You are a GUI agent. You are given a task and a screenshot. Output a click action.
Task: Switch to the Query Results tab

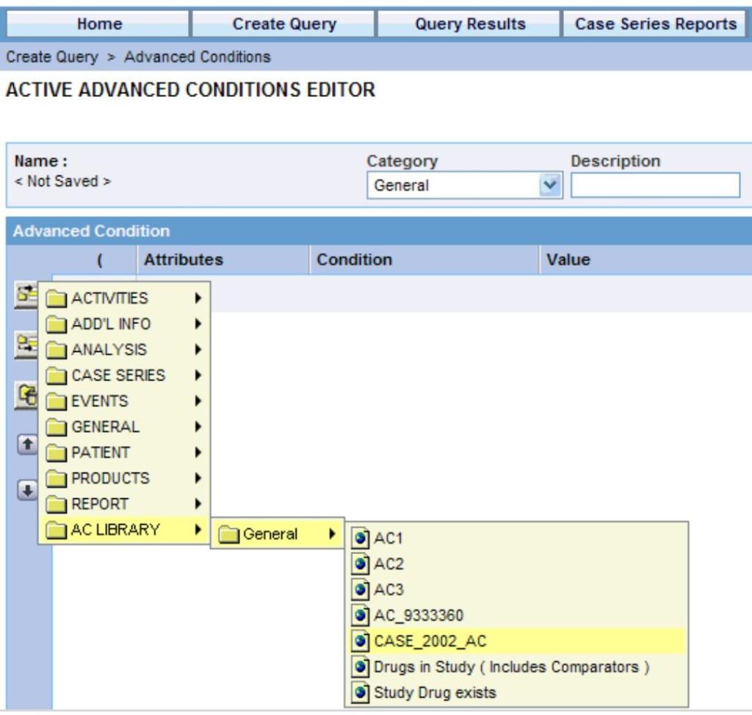pos(468,23)
